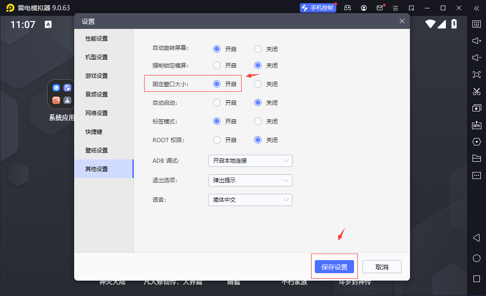Open the ADB 调试 dropdown
Viewport: 486px width, 296px height.
click(x=250, y=160)
